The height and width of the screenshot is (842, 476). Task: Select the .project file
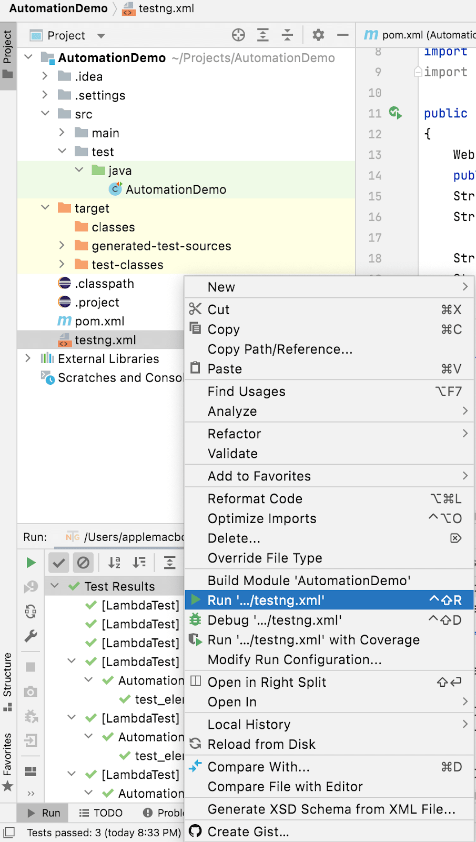97,302
